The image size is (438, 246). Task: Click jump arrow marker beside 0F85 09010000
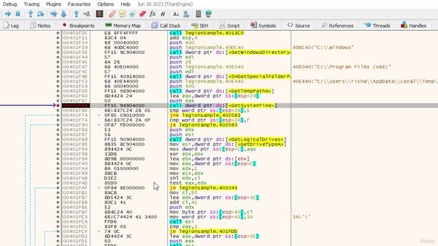pos(99,115)
